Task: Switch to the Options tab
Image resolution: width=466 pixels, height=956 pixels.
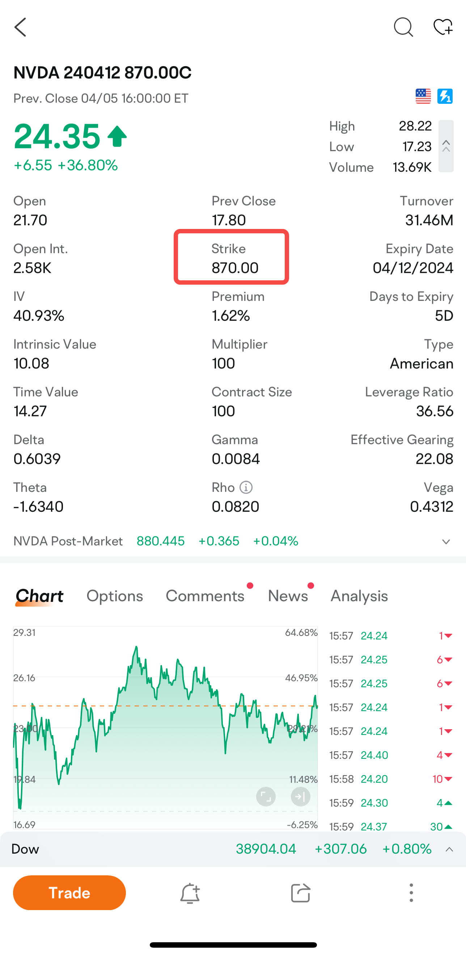Action: [x=115, y=596]
